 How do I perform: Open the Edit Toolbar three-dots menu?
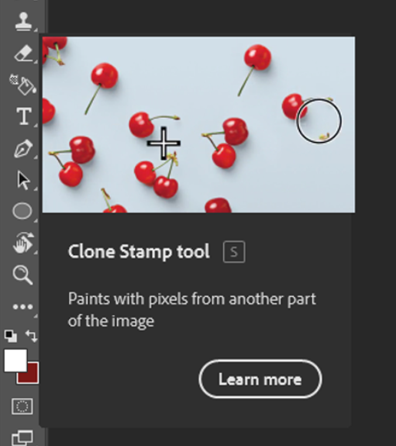click(x=22, y=306)
